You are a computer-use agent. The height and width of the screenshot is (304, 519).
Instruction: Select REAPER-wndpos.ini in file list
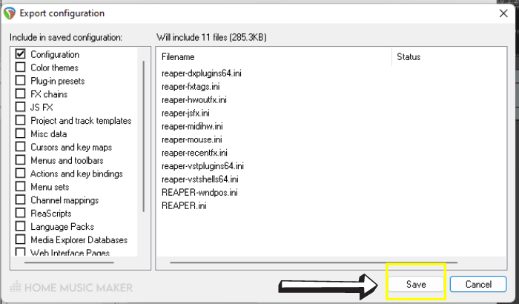point(199,192)
